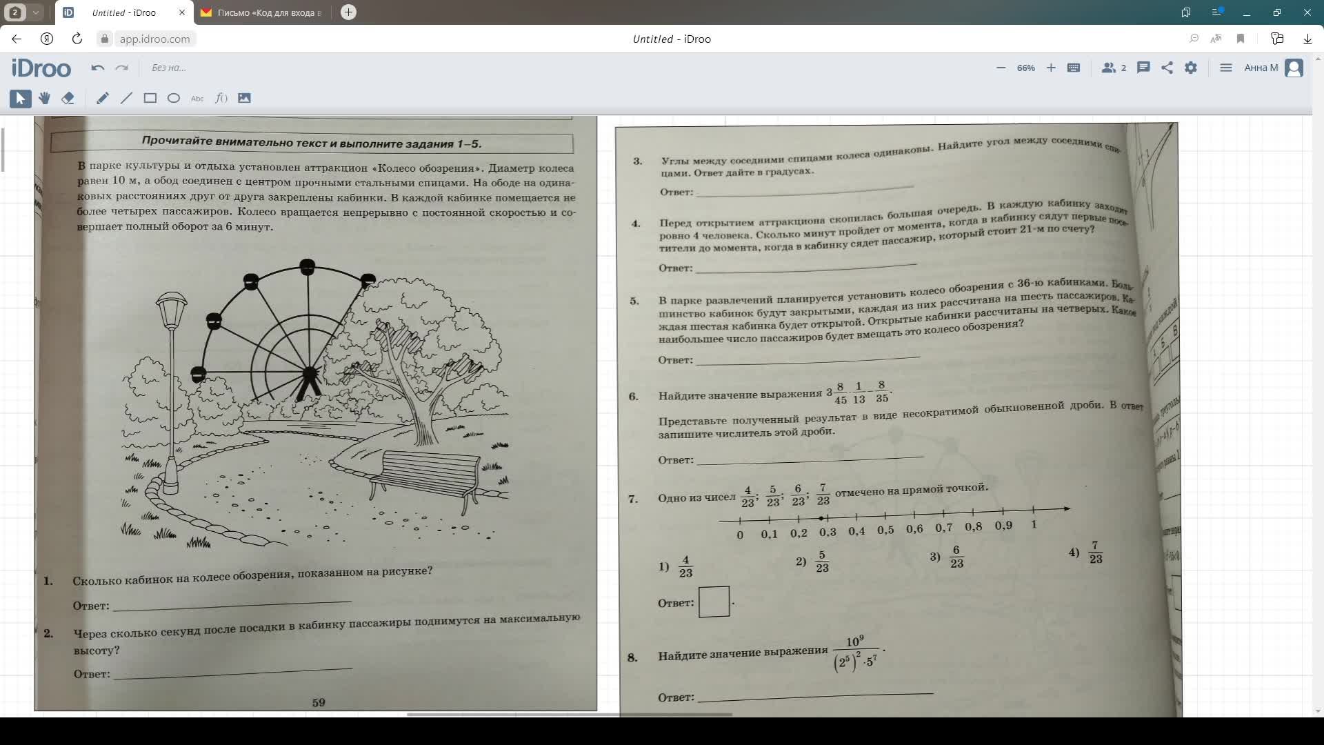This screenshot has width=1324, height=745.
Task: Pick the Abc text tool
Action: pos(197,98)
